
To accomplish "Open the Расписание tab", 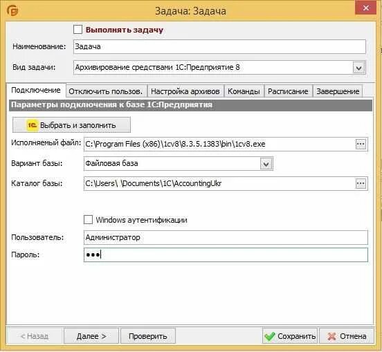I will click(x=288, y=91).
